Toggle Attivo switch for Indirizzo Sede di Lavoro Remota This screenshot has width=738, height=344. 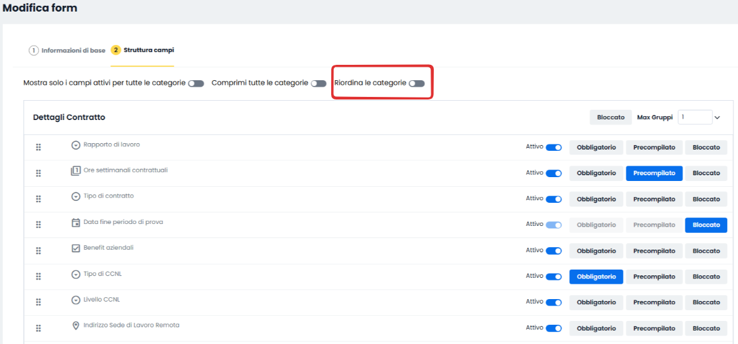(553, 329)
